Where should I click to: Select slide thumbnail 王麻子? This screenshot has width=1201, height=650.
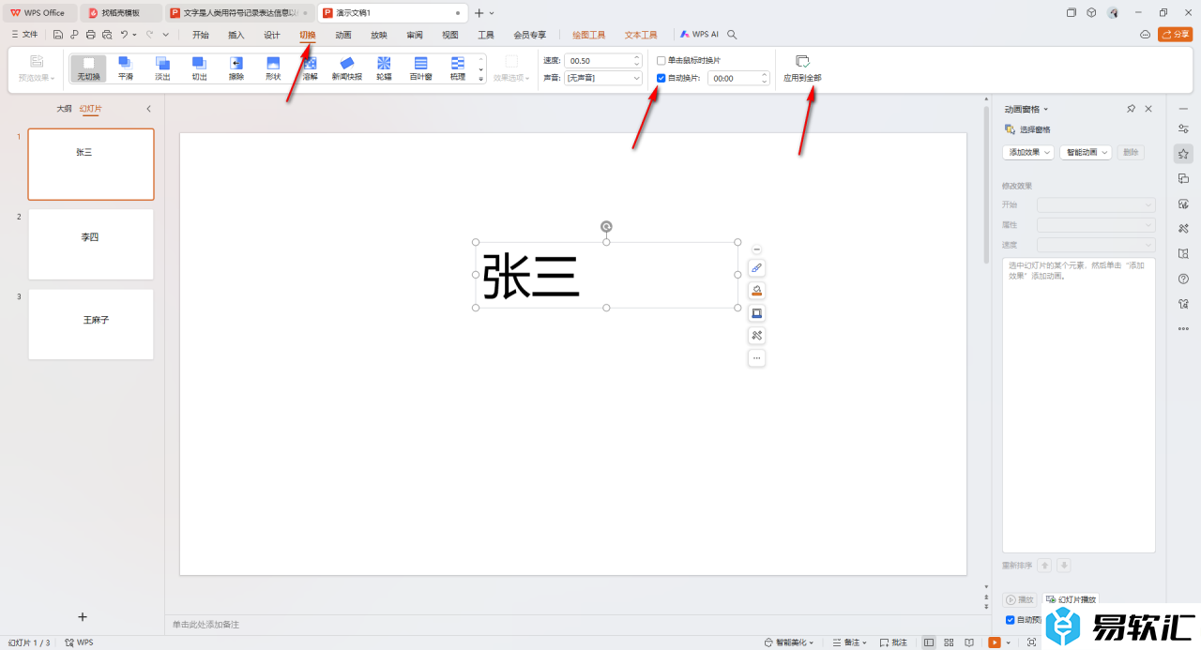pyautogui.click(x=91, y=325)
